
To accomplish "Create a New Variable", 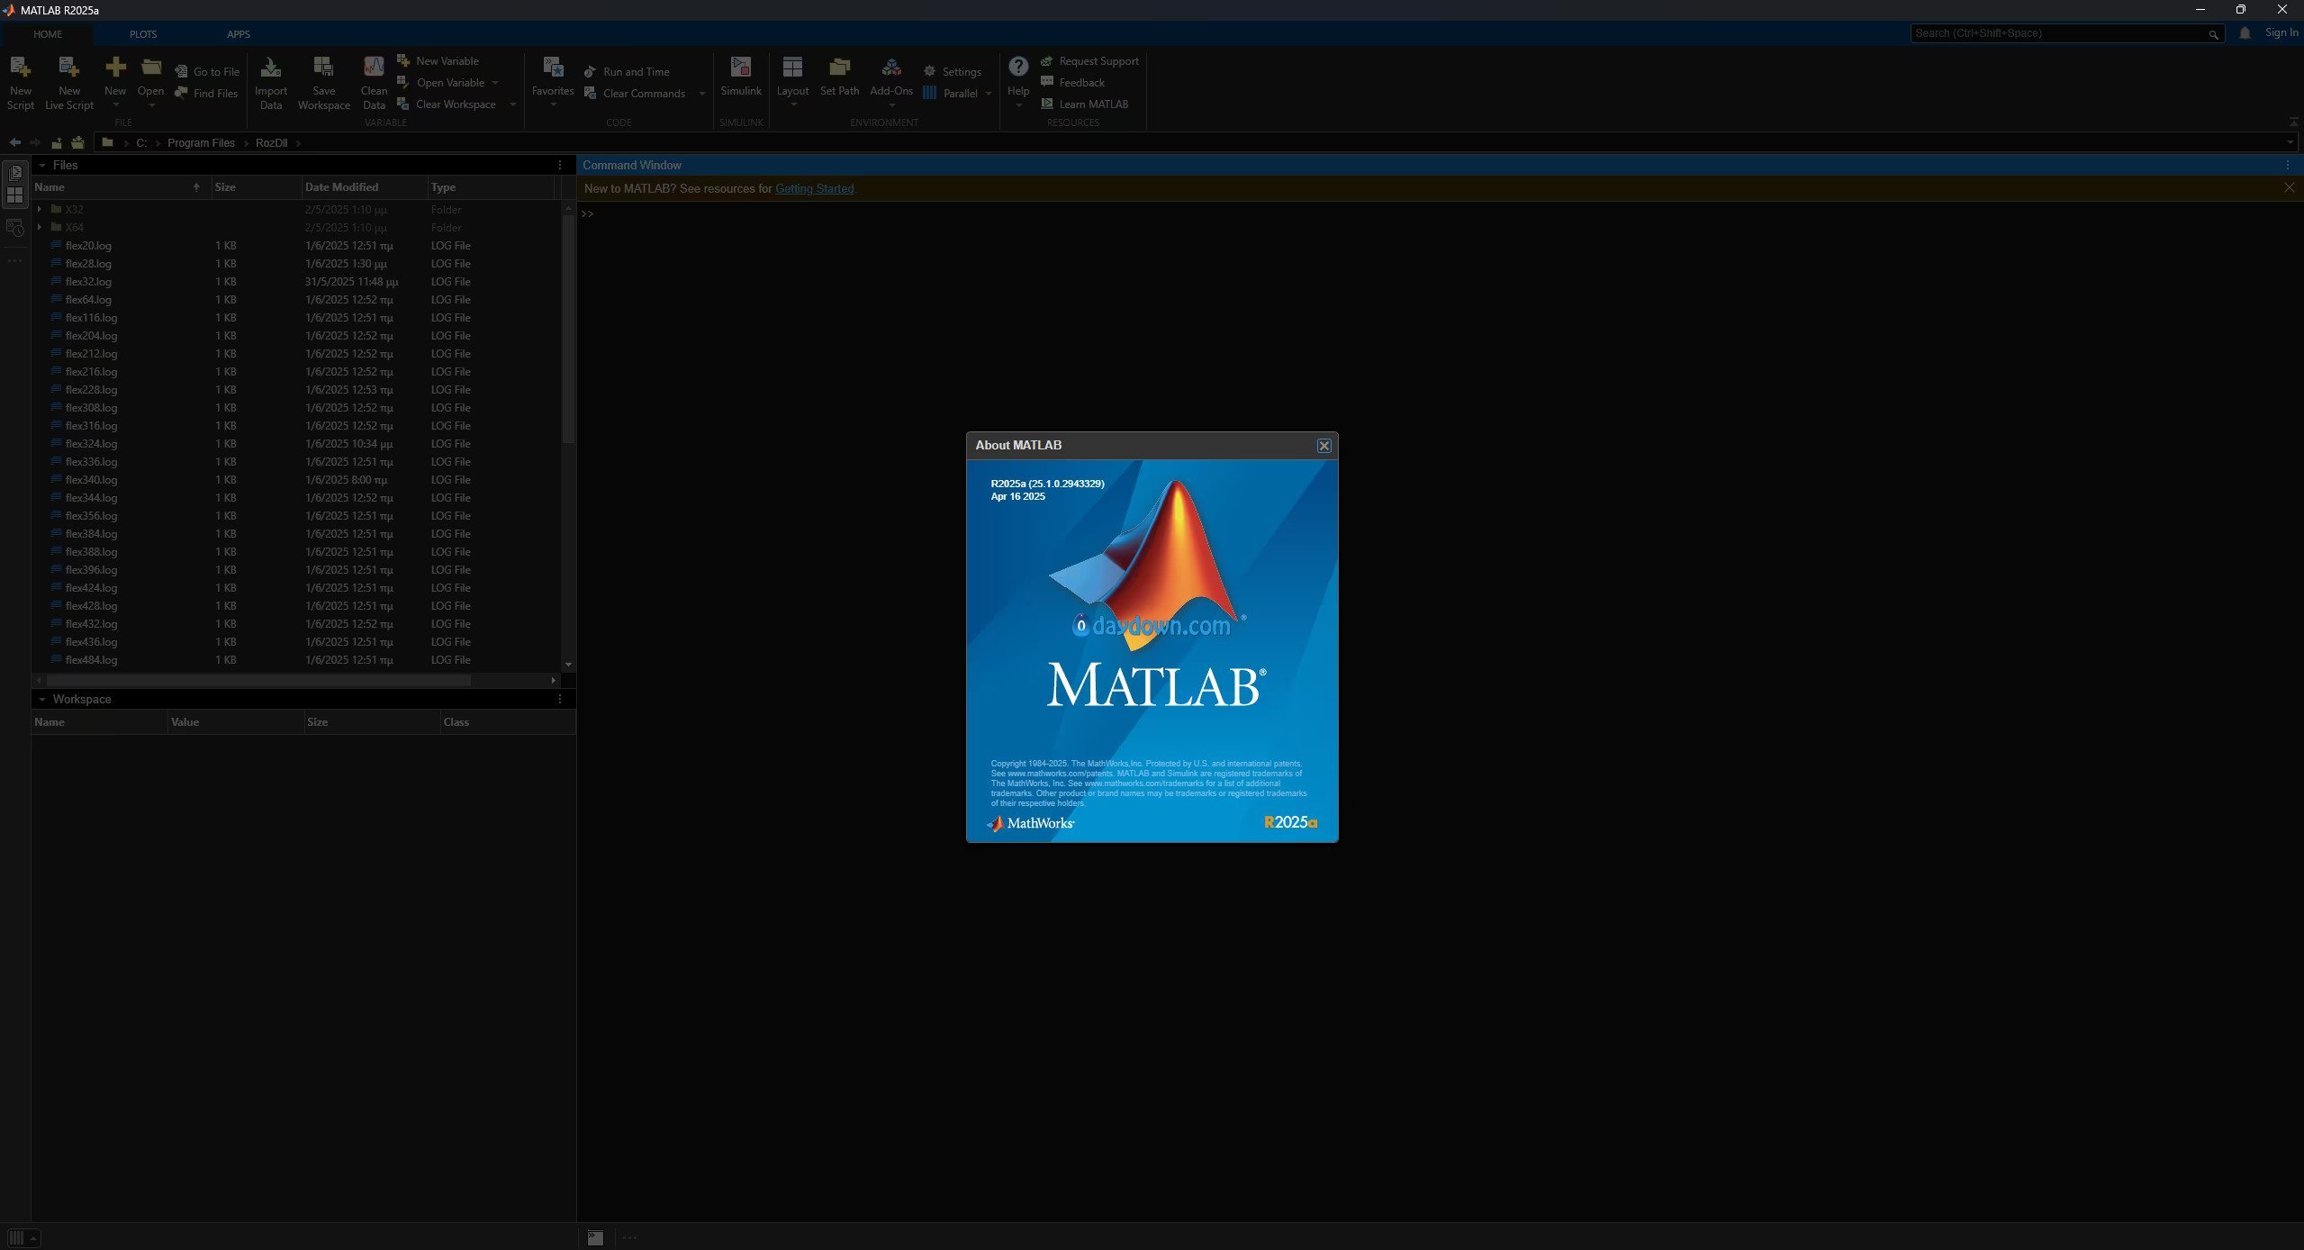I will (x=438, y=61).
